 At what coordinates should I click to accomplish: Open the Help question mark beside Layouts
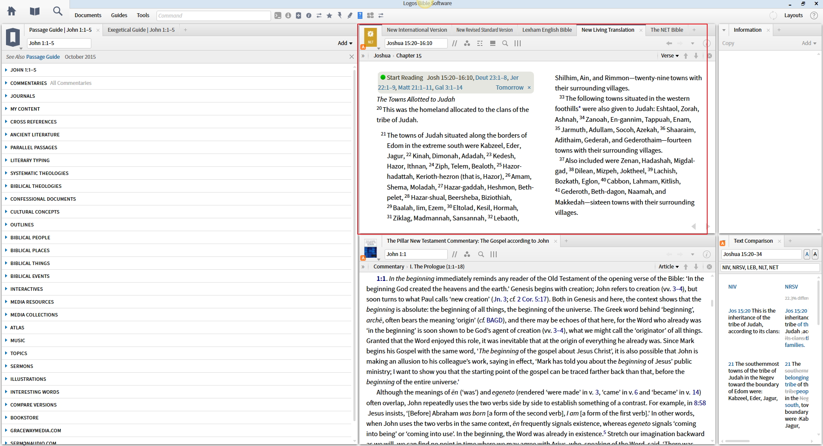(x=814, y=15)
